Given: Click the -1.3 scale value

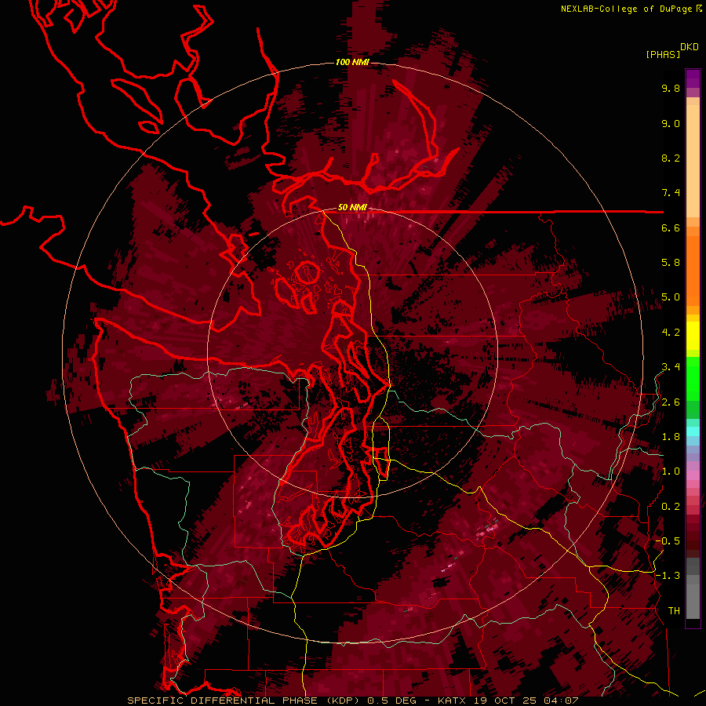Looking at the screenshot, I should 668,577.
